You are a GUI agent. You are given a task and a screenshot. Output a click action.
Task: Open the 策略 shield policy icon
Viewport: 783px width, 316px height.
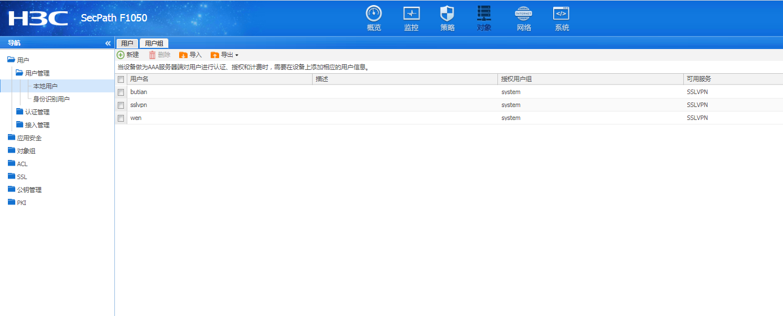(x=447, y=14)
